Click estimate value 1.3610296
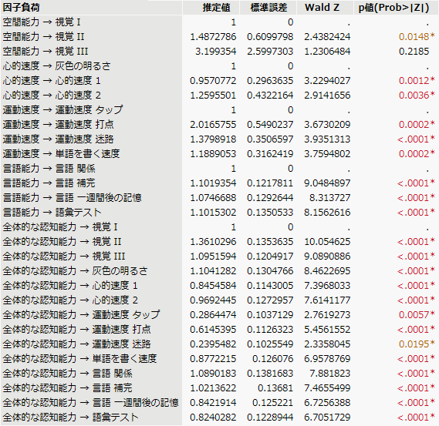The image size is (439, 426). coord(213,242)
